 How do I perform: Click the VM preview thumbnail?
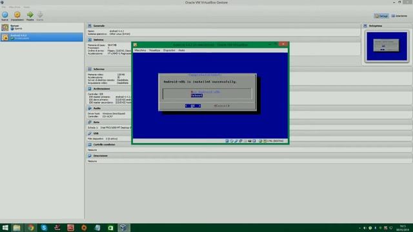point(387,46)
